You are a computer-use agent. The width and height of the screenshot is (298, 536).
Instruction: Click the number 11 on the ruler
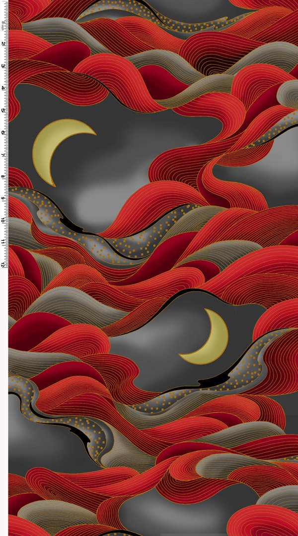coord(3,242)
